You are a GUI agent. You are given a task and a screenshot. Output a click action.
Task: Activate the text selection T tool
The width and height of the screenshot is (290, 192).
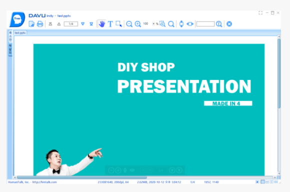pyautogui.click(x=110, y=24)
